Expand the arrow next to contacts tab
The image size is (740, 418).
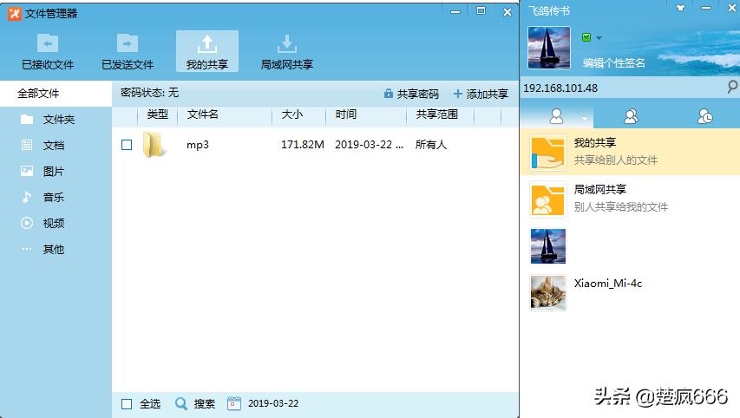click(x=584, y=119)
